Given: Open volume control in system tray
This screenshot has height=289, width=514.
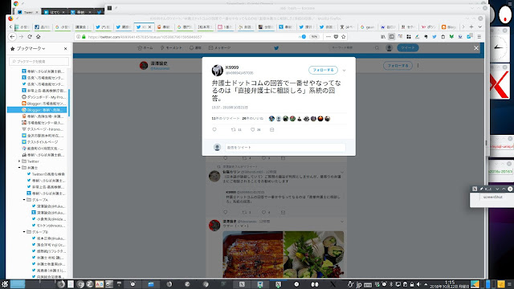Looking at the screenshot, I should tap(418, 284).
